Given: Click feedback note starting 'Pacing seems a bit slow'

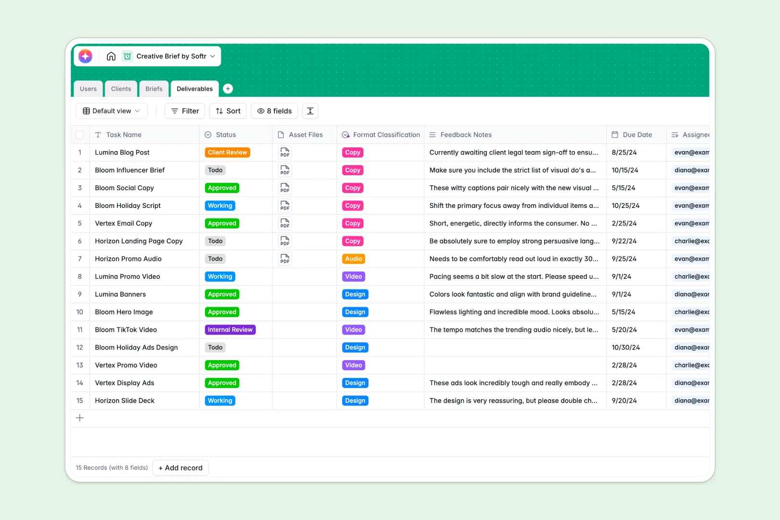Looking at the screenshot, I should [514, 277].
